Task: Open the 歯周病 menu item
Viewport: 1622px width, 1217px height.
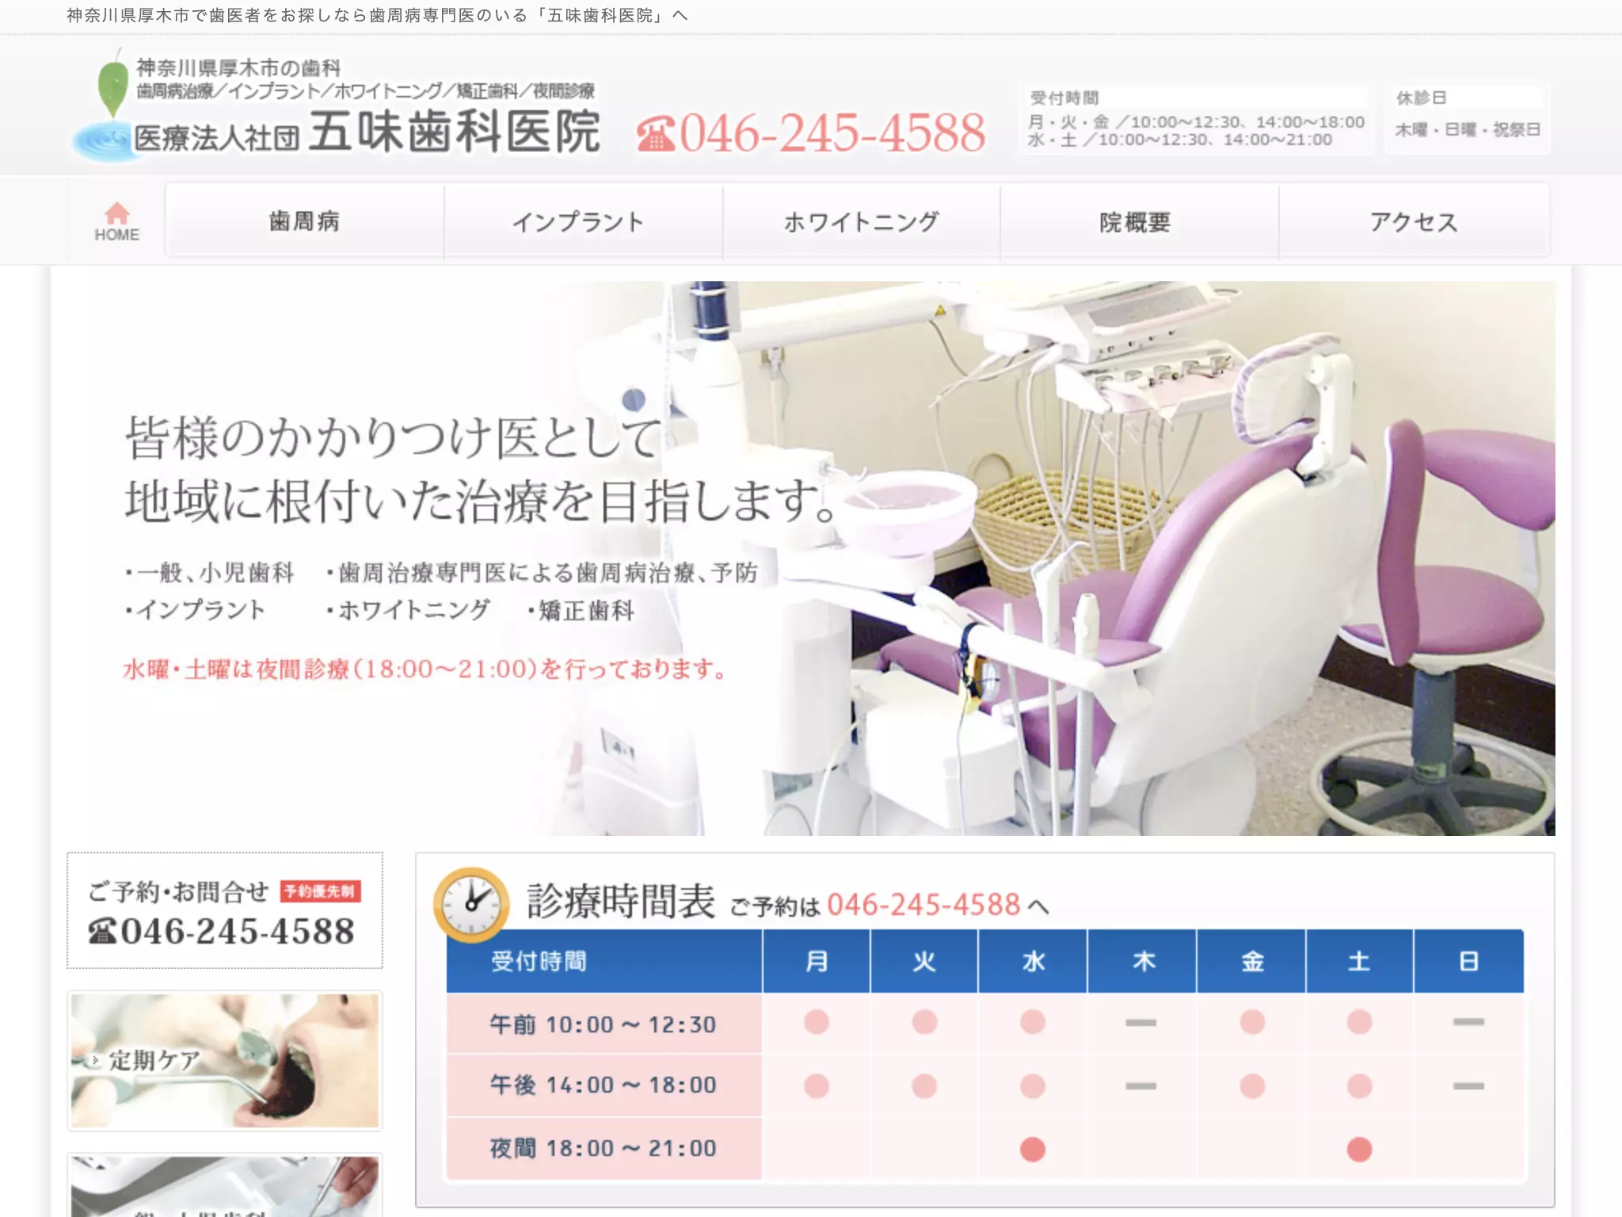Action: [304, 221]
